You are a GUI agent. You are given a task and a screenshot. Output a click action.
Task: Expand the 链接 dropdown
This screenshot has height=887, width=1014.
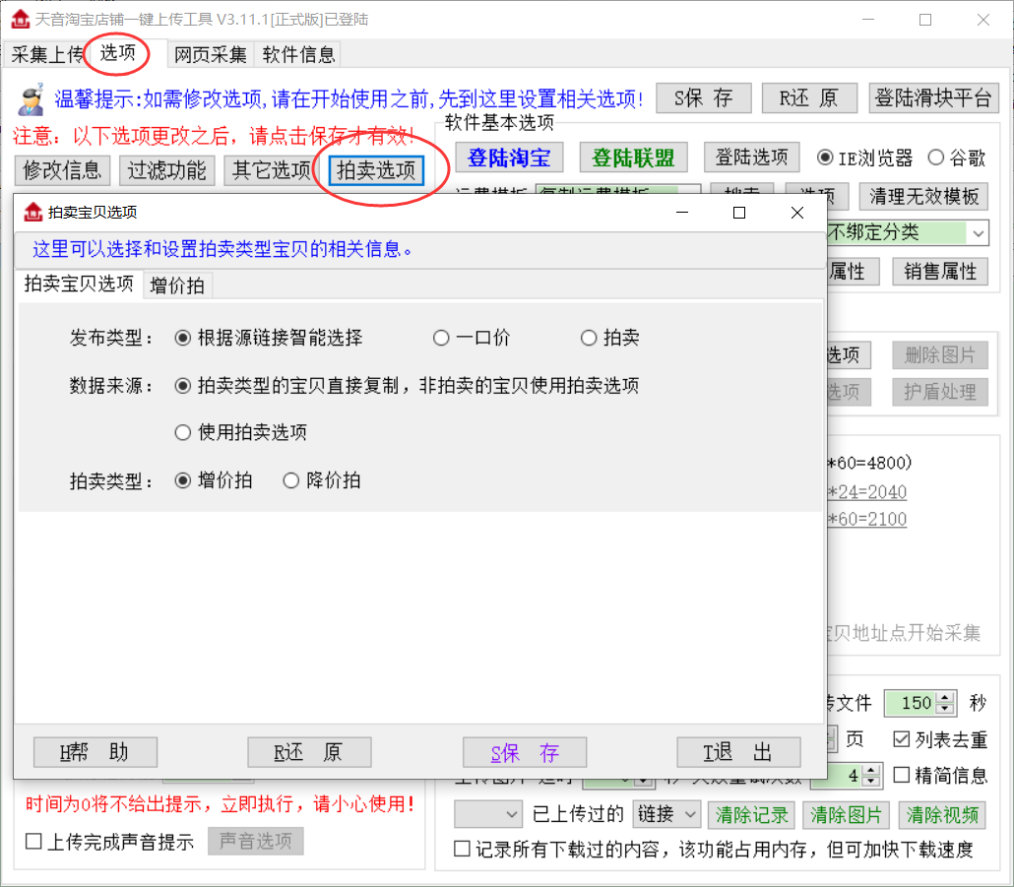click(x=689, y=814)
